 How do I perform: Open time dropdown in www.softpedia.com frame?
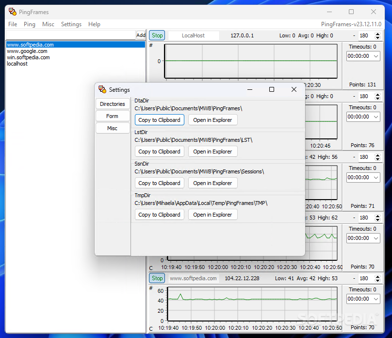tap(363, 299)
